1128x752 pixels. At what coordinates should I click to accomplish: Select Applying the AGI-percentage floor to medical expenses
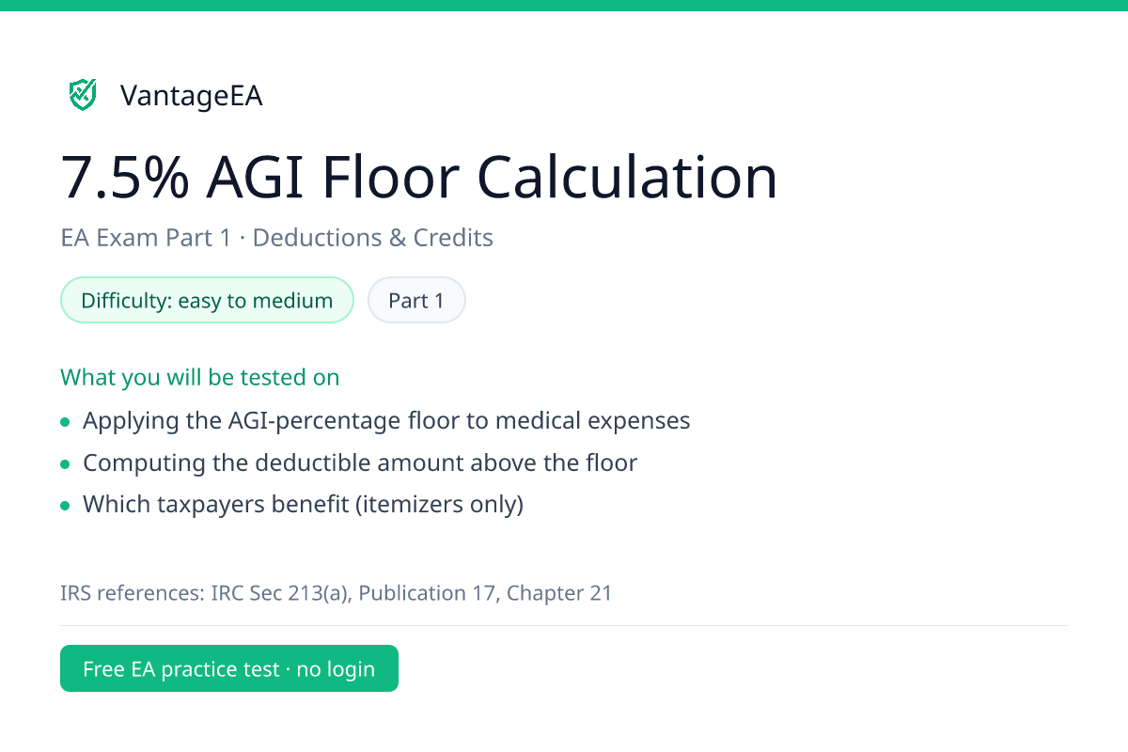(386, 421)
